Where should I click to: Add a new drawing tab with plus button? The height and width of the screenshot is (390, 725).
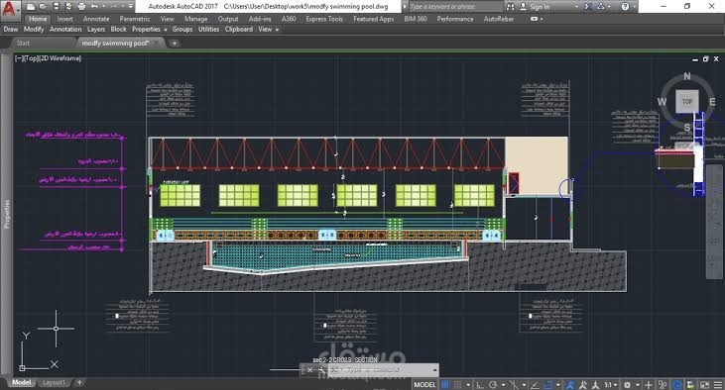tap(175, 43)
